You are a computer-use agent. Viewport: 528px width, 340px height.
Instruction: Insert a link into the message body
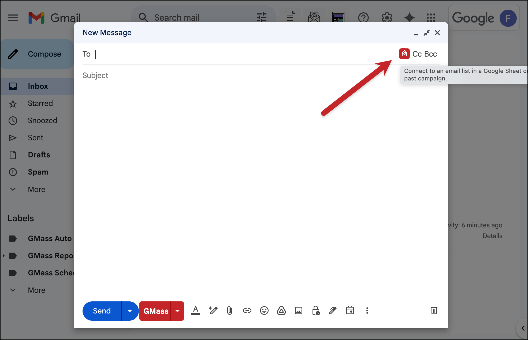(x=247, y=311)
